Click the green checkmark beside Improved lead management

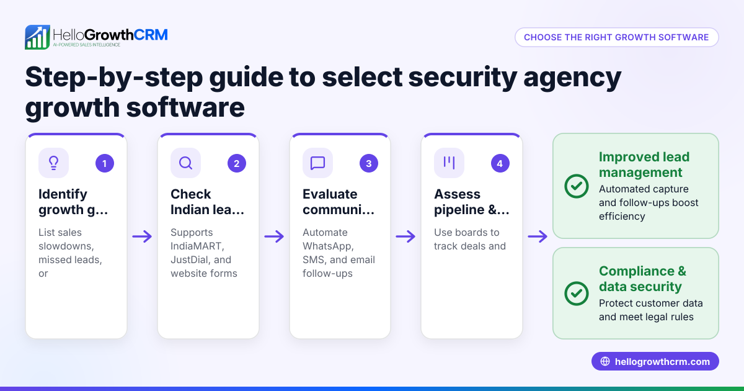(577, 186)
